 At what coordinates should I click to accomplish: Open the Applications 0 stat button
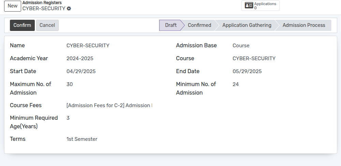pos(260,6)
